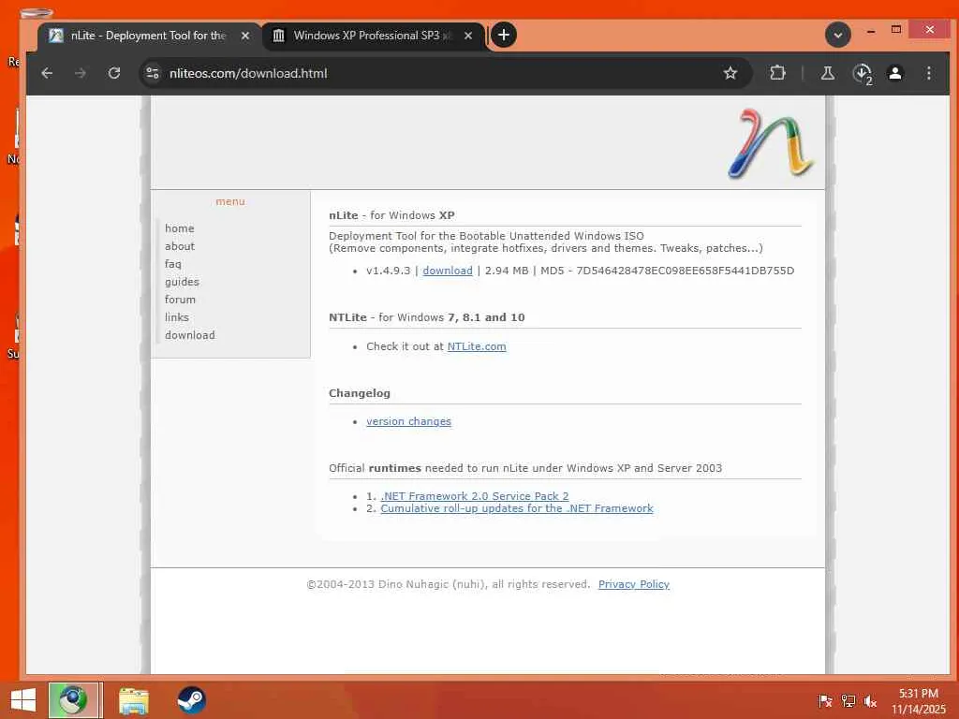This screenshot has height=719, width=959.
Task: Click the nLite v1.4.9.3 download link
Action: 447,271
